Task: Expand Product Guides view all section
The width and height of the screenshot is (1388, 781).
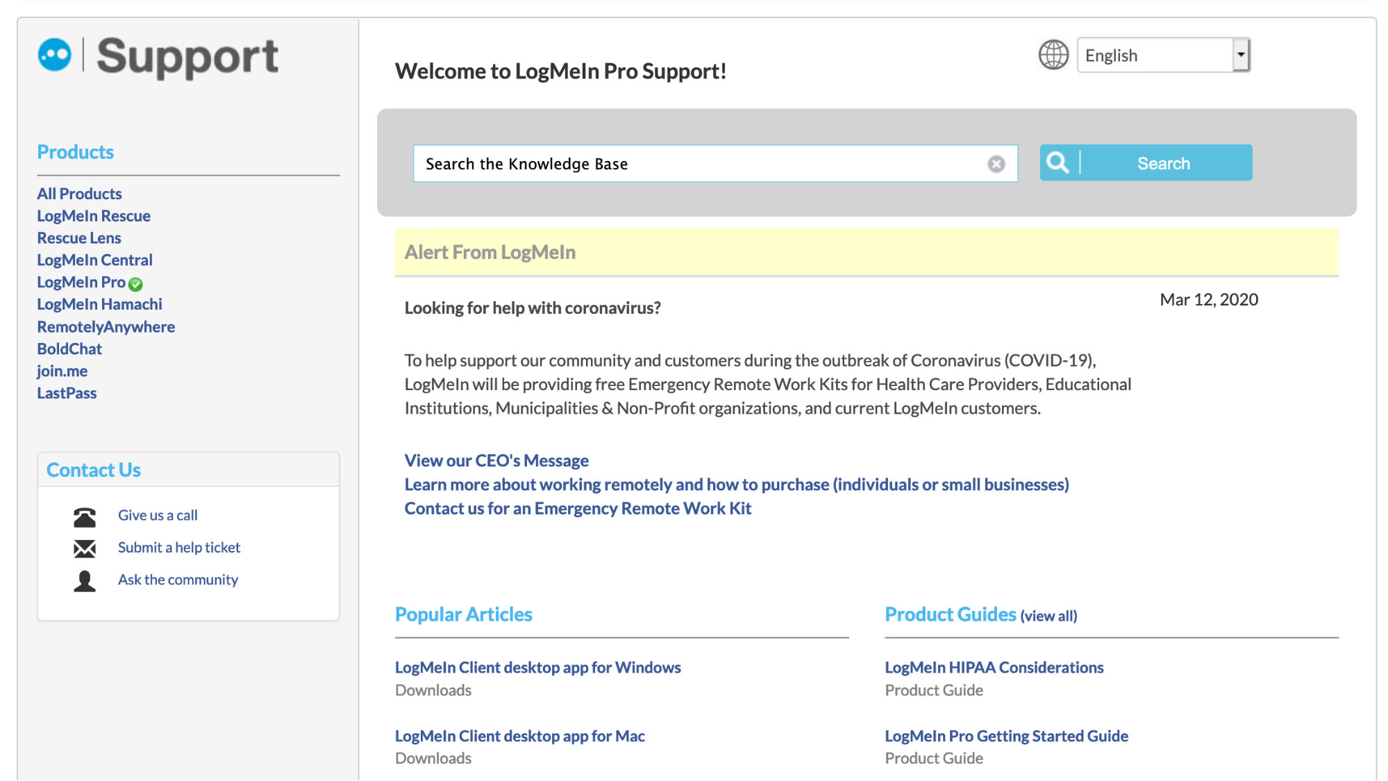Action: coord(1048,615)
